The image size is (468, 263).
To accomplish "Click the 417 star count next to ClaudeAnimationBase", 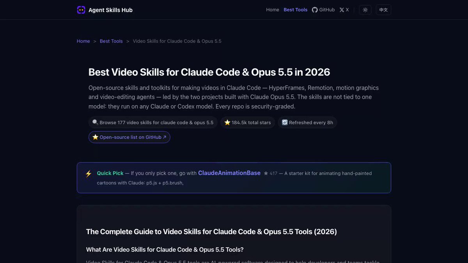I will coord(271,173).
